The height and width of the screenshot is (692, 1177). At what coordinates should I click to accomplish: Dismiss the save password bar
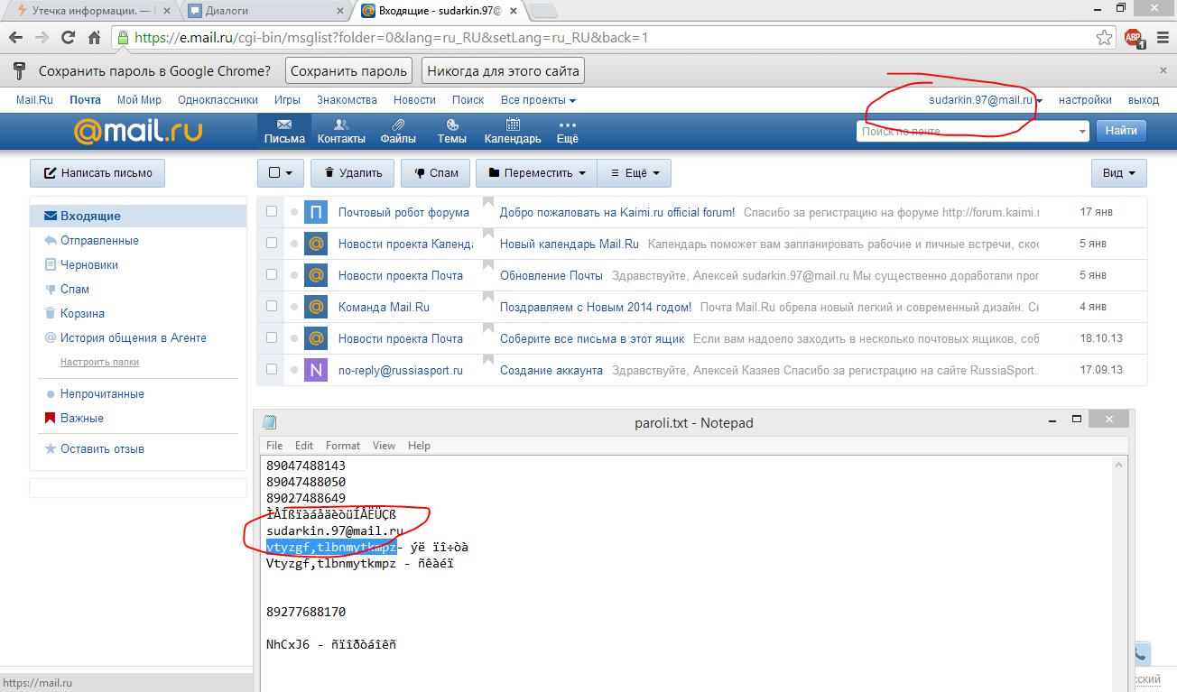point(1163,70)
